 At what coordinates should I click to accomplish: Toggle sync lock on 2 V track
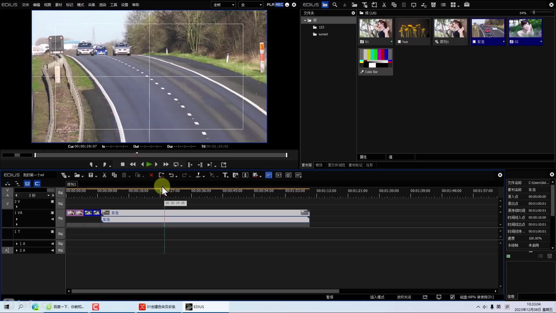60,204
